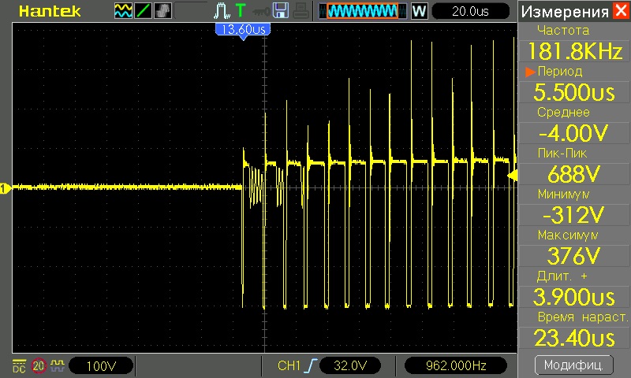Click the red circled 20 bandwidth icon
Image resolution: width=631 pixels, height=378 pixels.
(38, 366)
